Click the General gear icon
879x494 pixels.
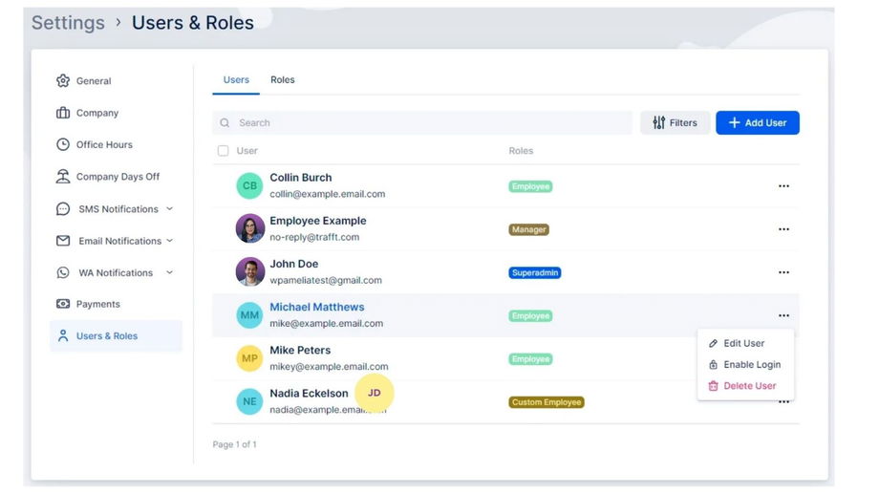click(x=63, y=81)
